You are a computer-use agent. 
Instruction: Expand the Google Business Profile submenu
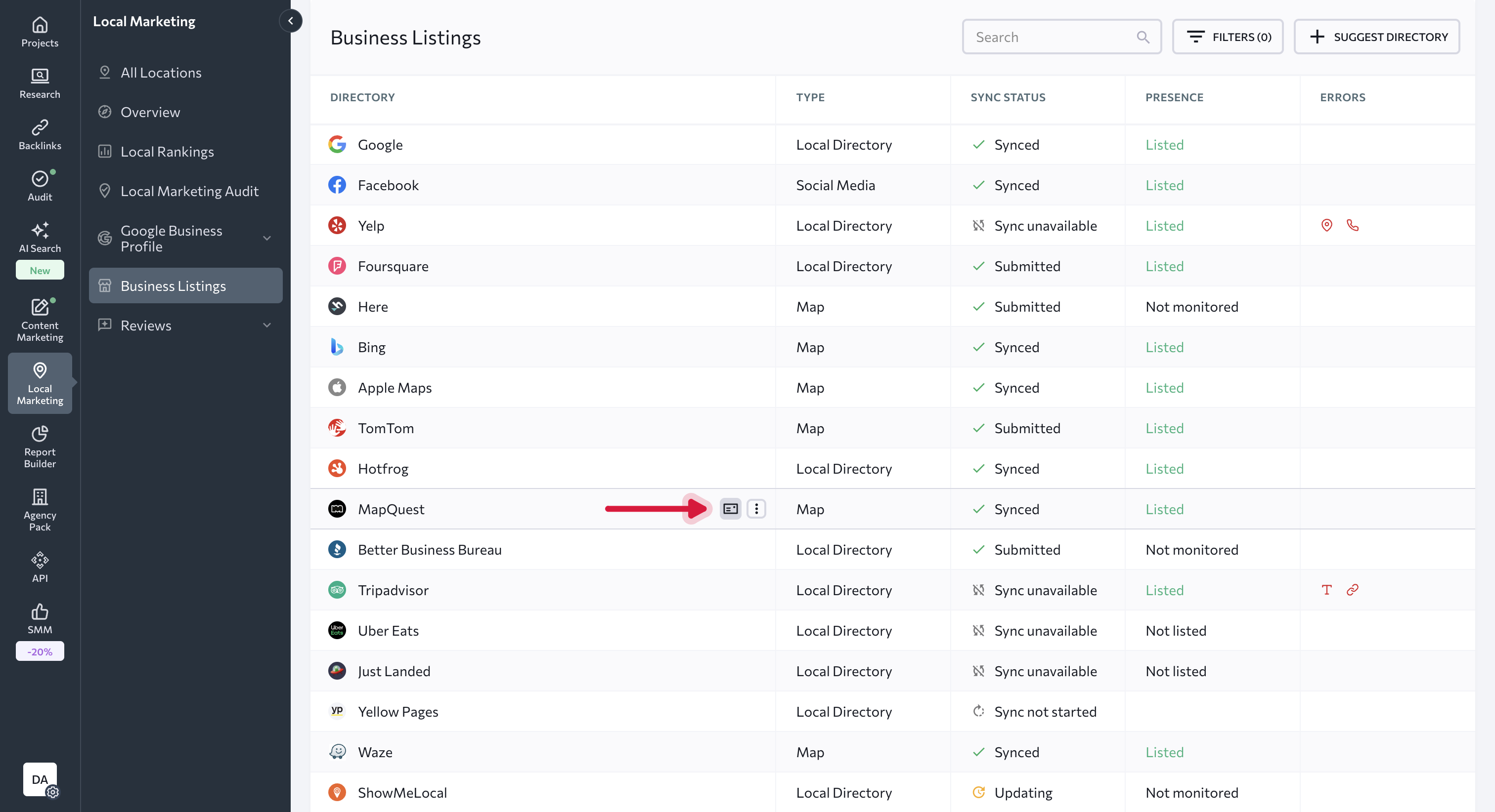pyautogui.click(x=267, y=239)
